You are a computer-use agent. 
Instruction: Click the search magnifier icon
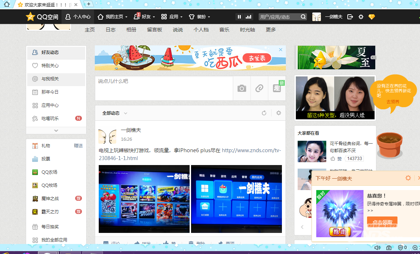pyautogui.click(x=303, y=17)
